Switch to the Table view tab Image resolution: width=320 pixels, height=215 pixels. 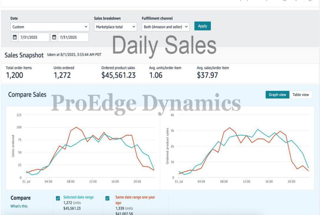point(300,95)
